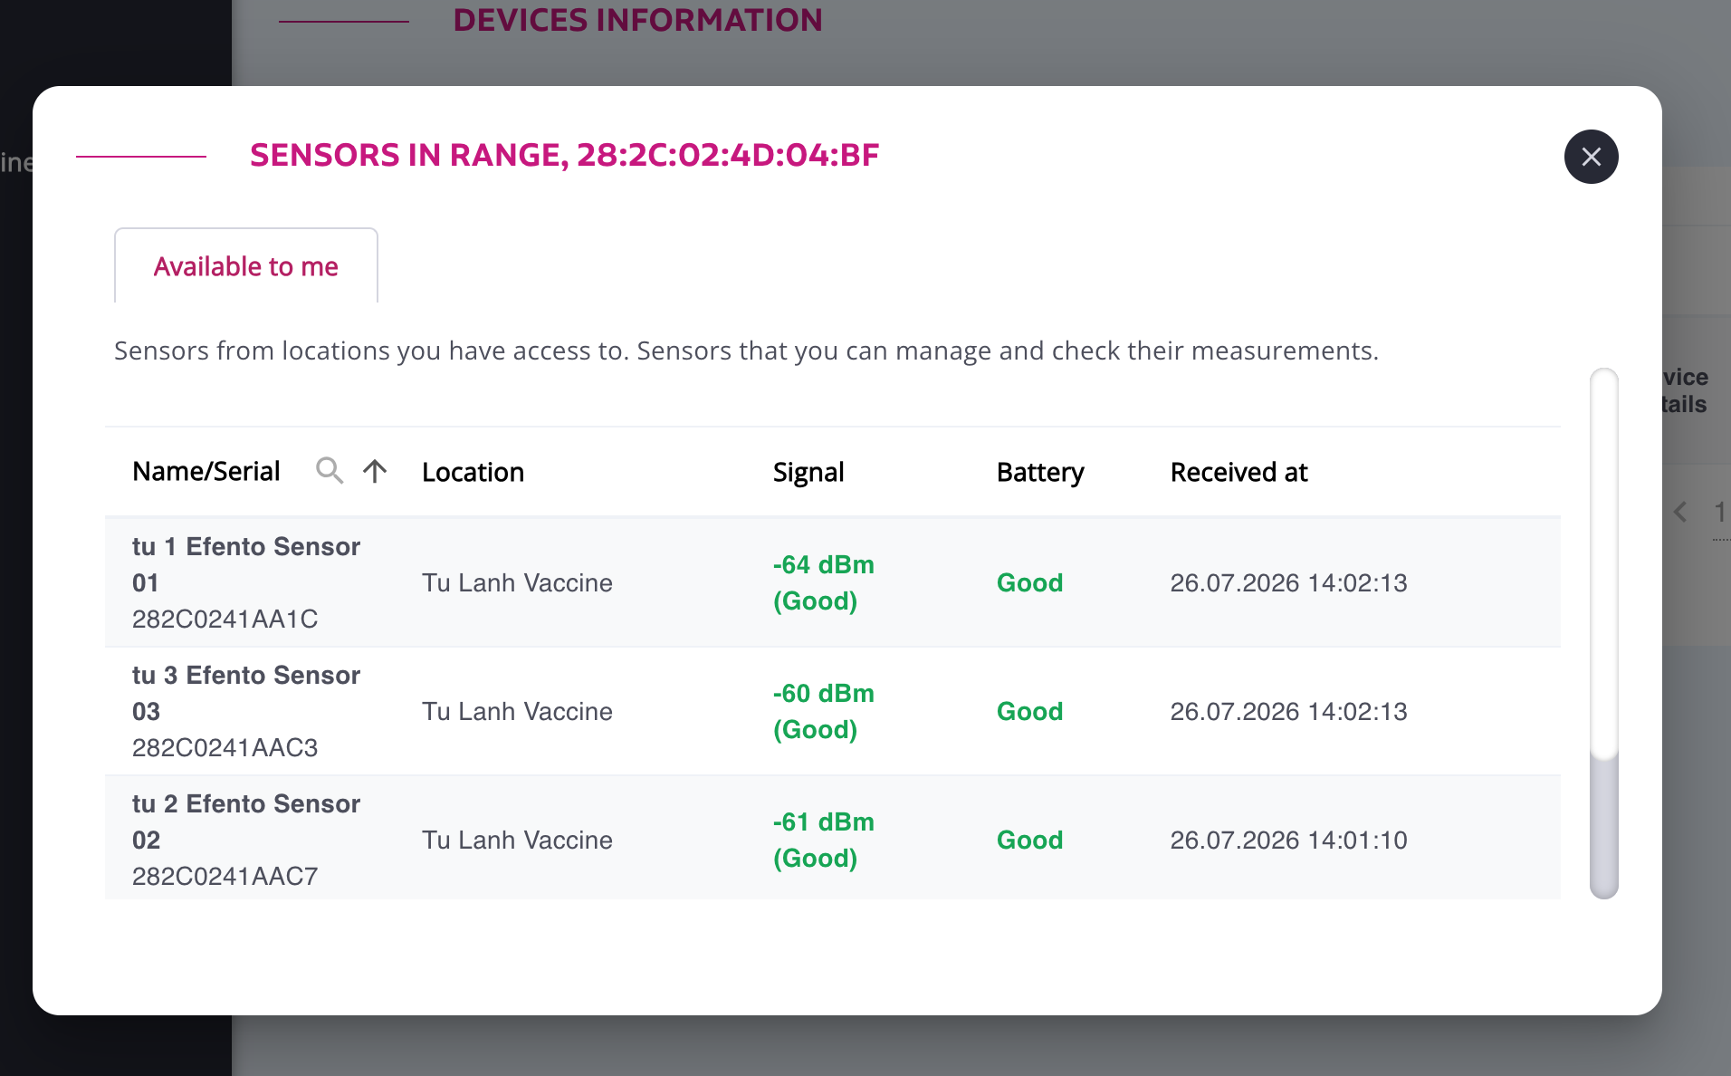This screenshot has height=1076, width=1731.
Task: Click the Location column header
Action: click(473, 472)
